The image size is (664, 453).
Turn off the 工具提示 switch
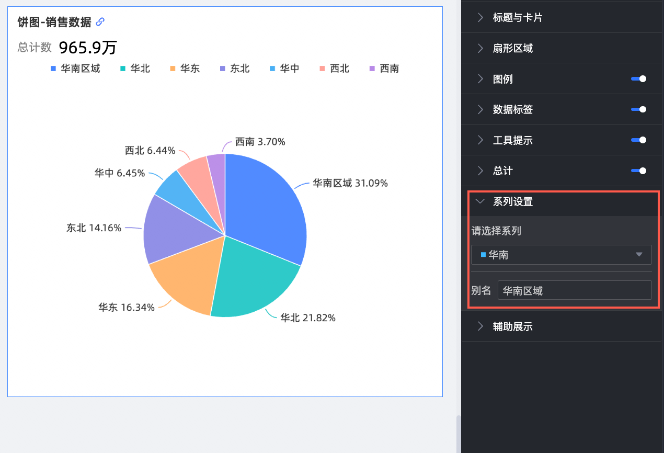click(x=638, y=140)
